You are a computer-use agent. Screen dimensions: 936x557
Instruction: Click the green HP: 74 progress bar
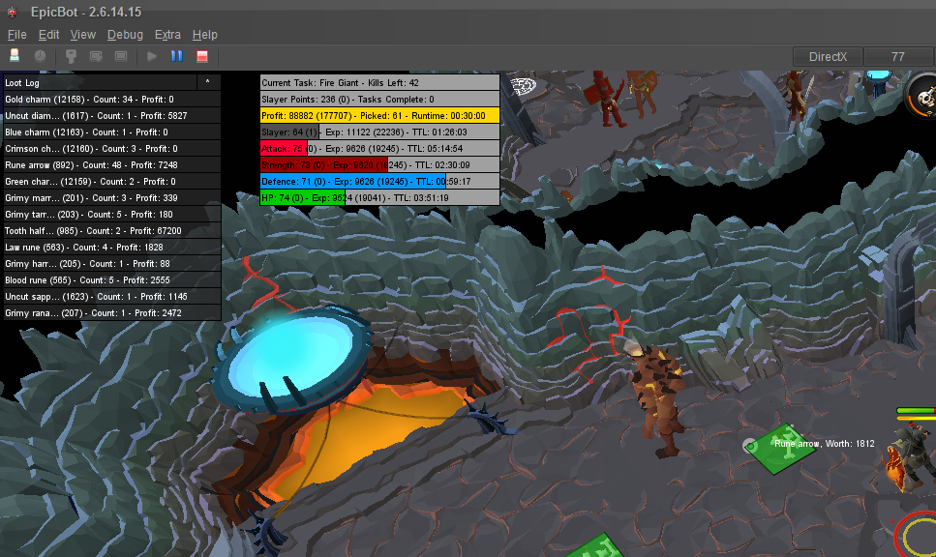379,197
